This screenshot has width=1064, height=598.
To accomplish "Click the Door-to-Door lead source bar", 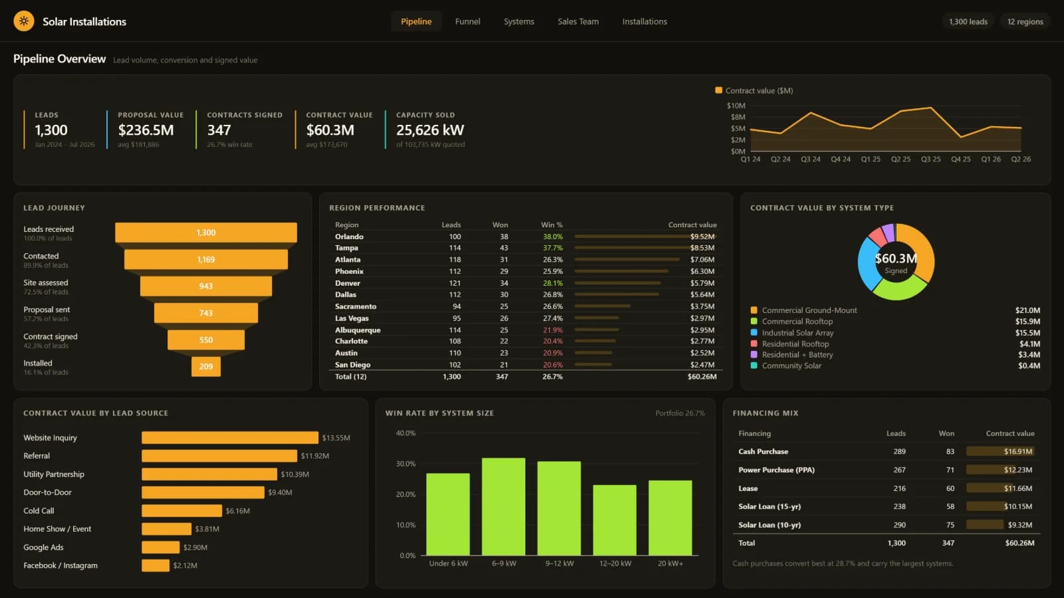I will (203, 492).
